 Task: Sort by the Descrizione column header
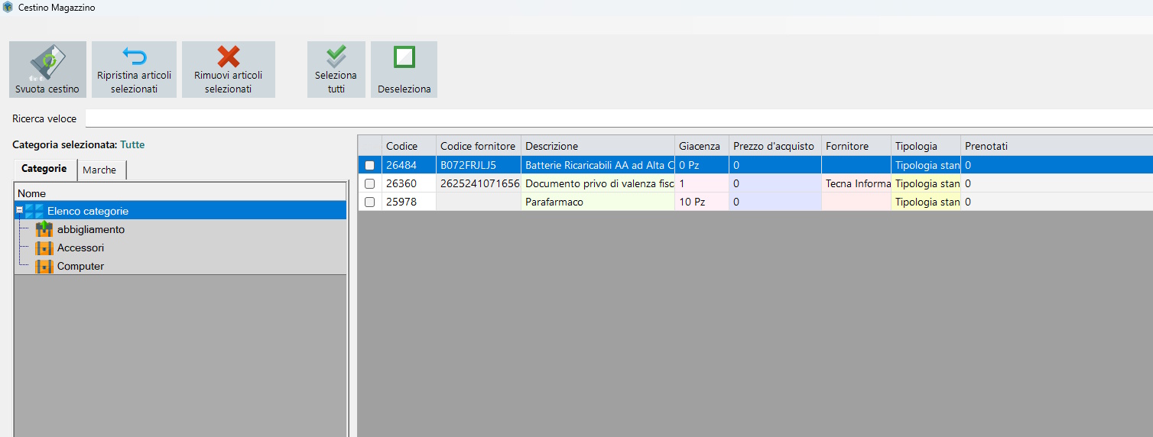click(x=598, y=146)
